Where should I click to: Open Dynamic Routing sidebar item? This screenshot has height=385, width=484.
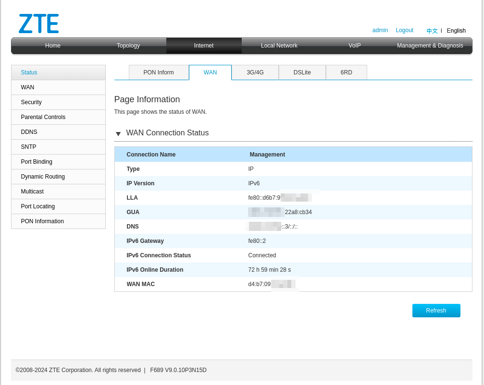(x=43, y=177)
